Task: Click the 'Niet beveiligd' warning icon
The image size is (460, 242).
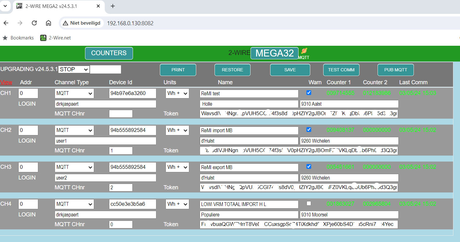Action: [65, 23]
